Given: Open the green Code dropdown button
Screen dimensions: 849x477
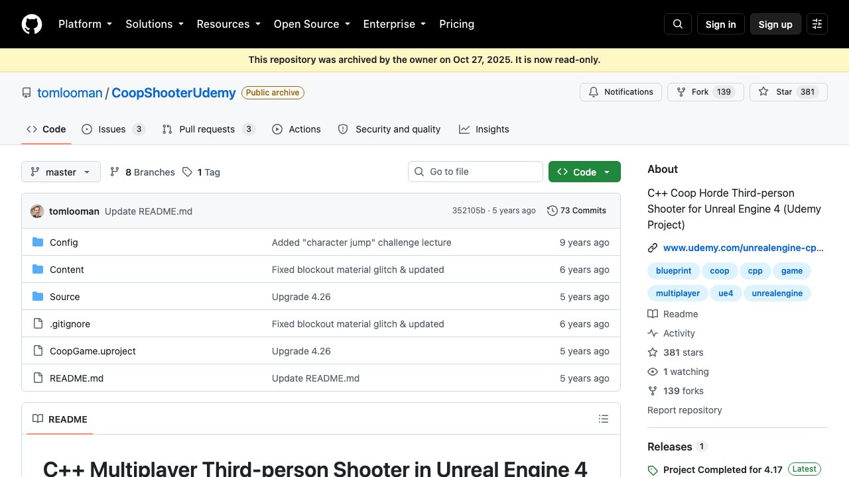Looking at the screenshot, I should coord(584,172).
